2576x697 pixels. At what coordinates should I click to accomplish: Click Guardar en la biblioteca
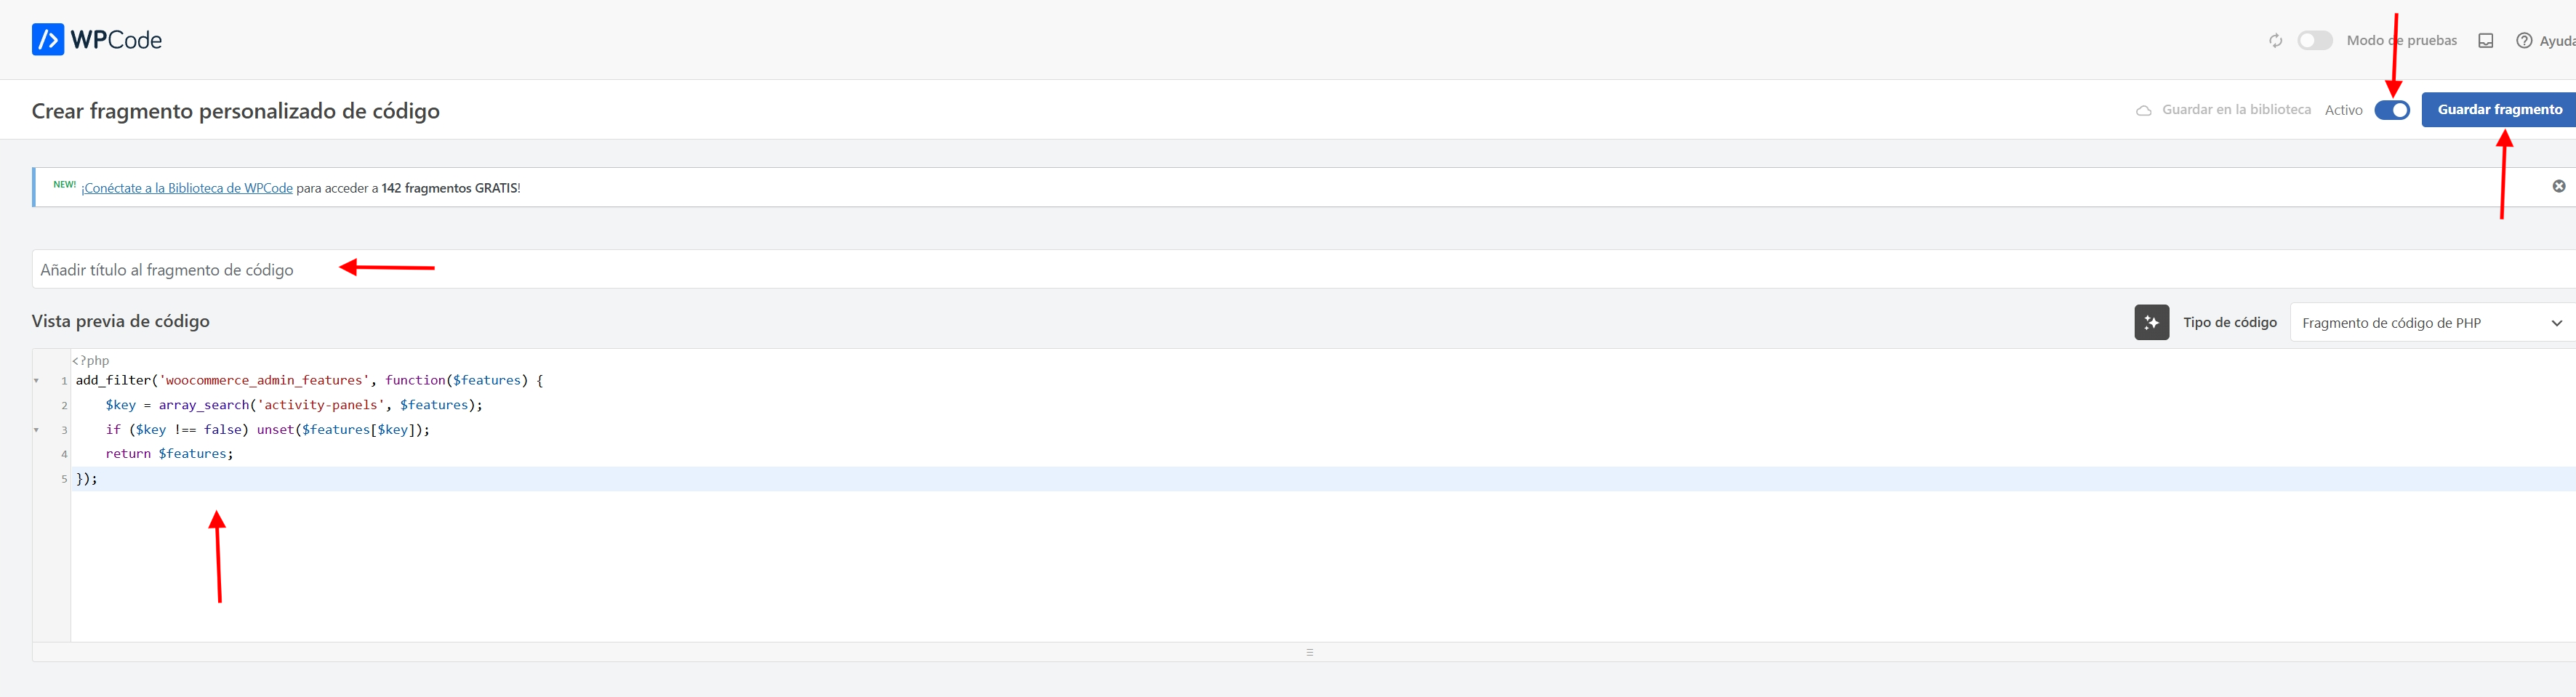2236,110
